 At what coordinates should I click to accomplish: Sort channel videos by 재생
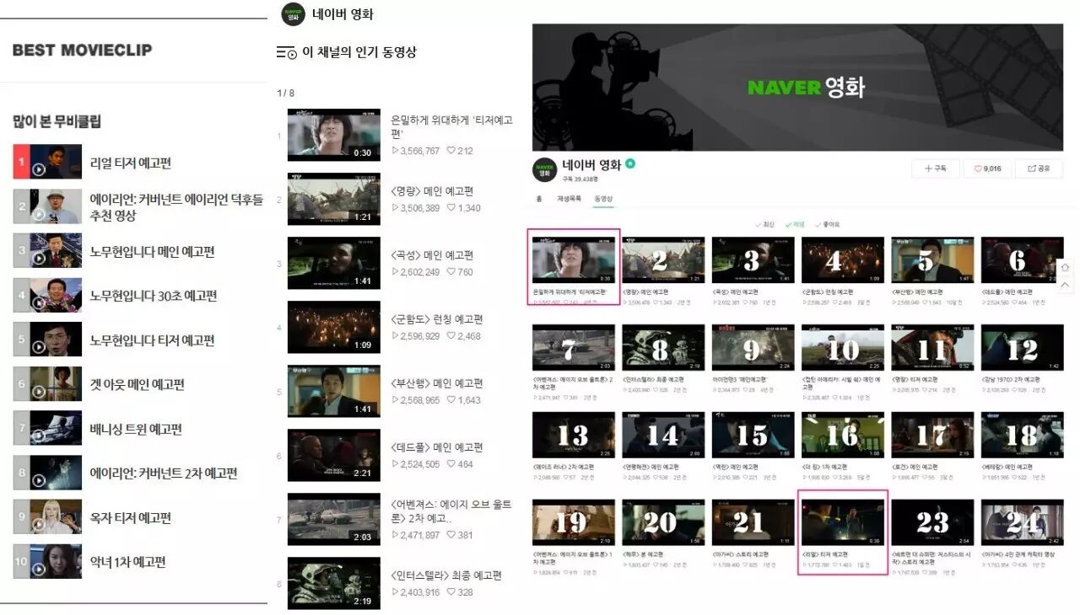(x=795, y=225)
